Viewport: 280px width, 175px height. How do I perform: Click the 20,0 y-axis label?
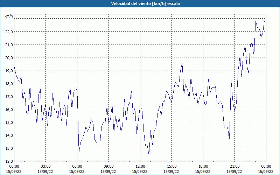9,58
